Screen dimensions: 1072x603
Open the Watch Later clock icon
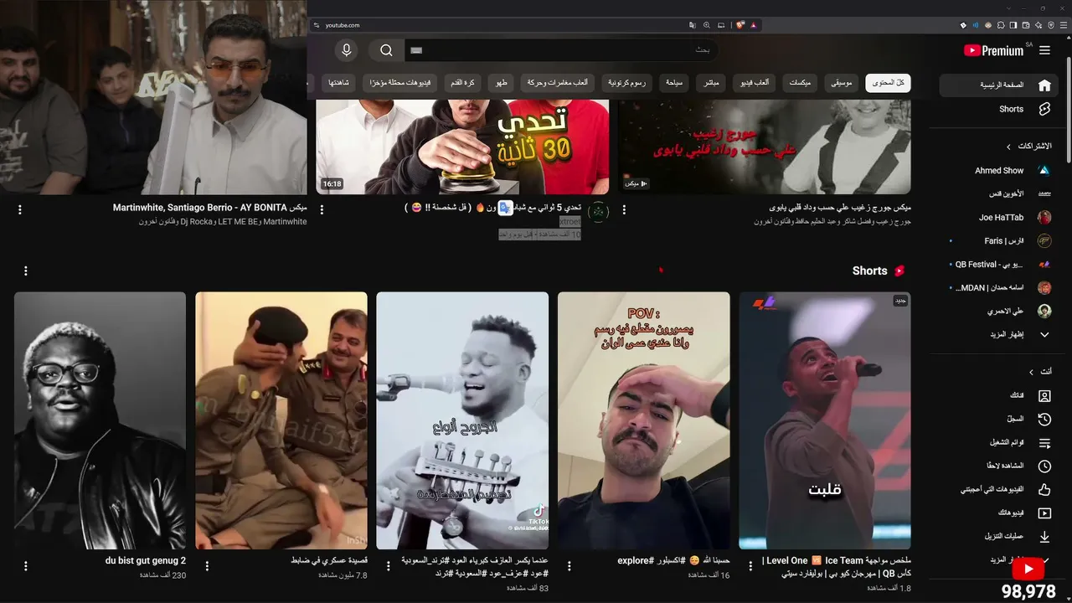[1044, 466]
